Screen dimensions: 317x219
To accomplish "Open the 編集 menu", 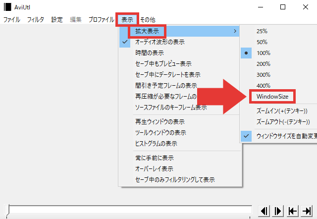I will coord(76,20).
